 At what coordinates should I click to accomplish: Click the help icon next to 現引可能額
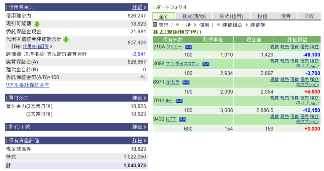37,24
